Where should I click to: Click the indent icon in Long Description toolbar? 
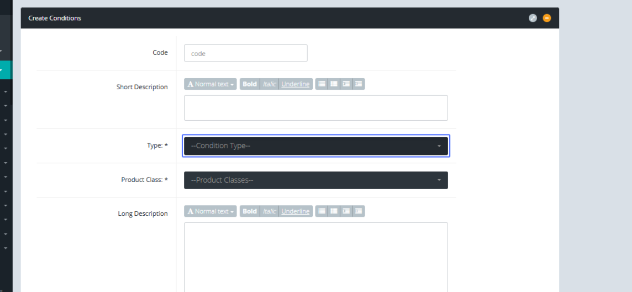(x=359, y=211)
